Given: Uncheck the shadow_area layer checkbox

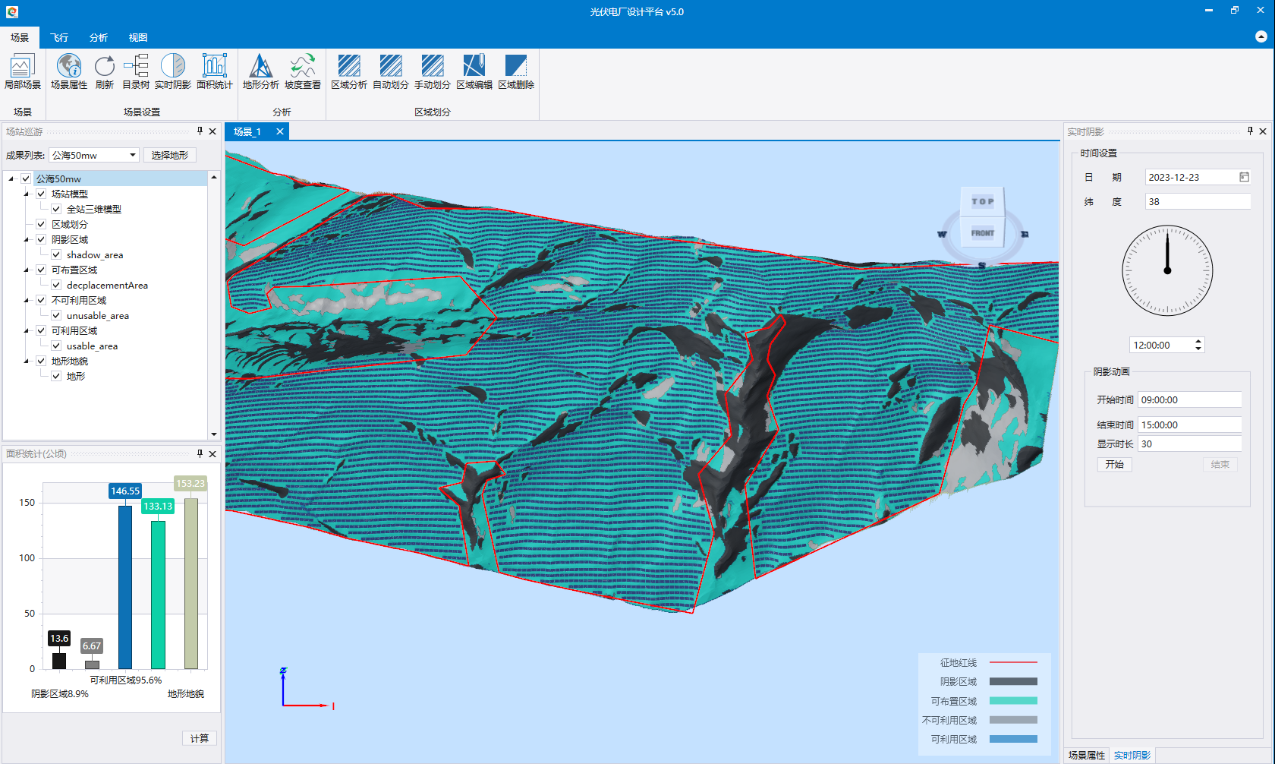Looking at the screenshot, I should 56,255.
